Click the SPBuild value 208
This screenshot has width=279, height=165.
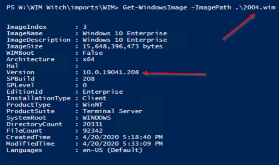pyautogui.click(x=89, y=79)
